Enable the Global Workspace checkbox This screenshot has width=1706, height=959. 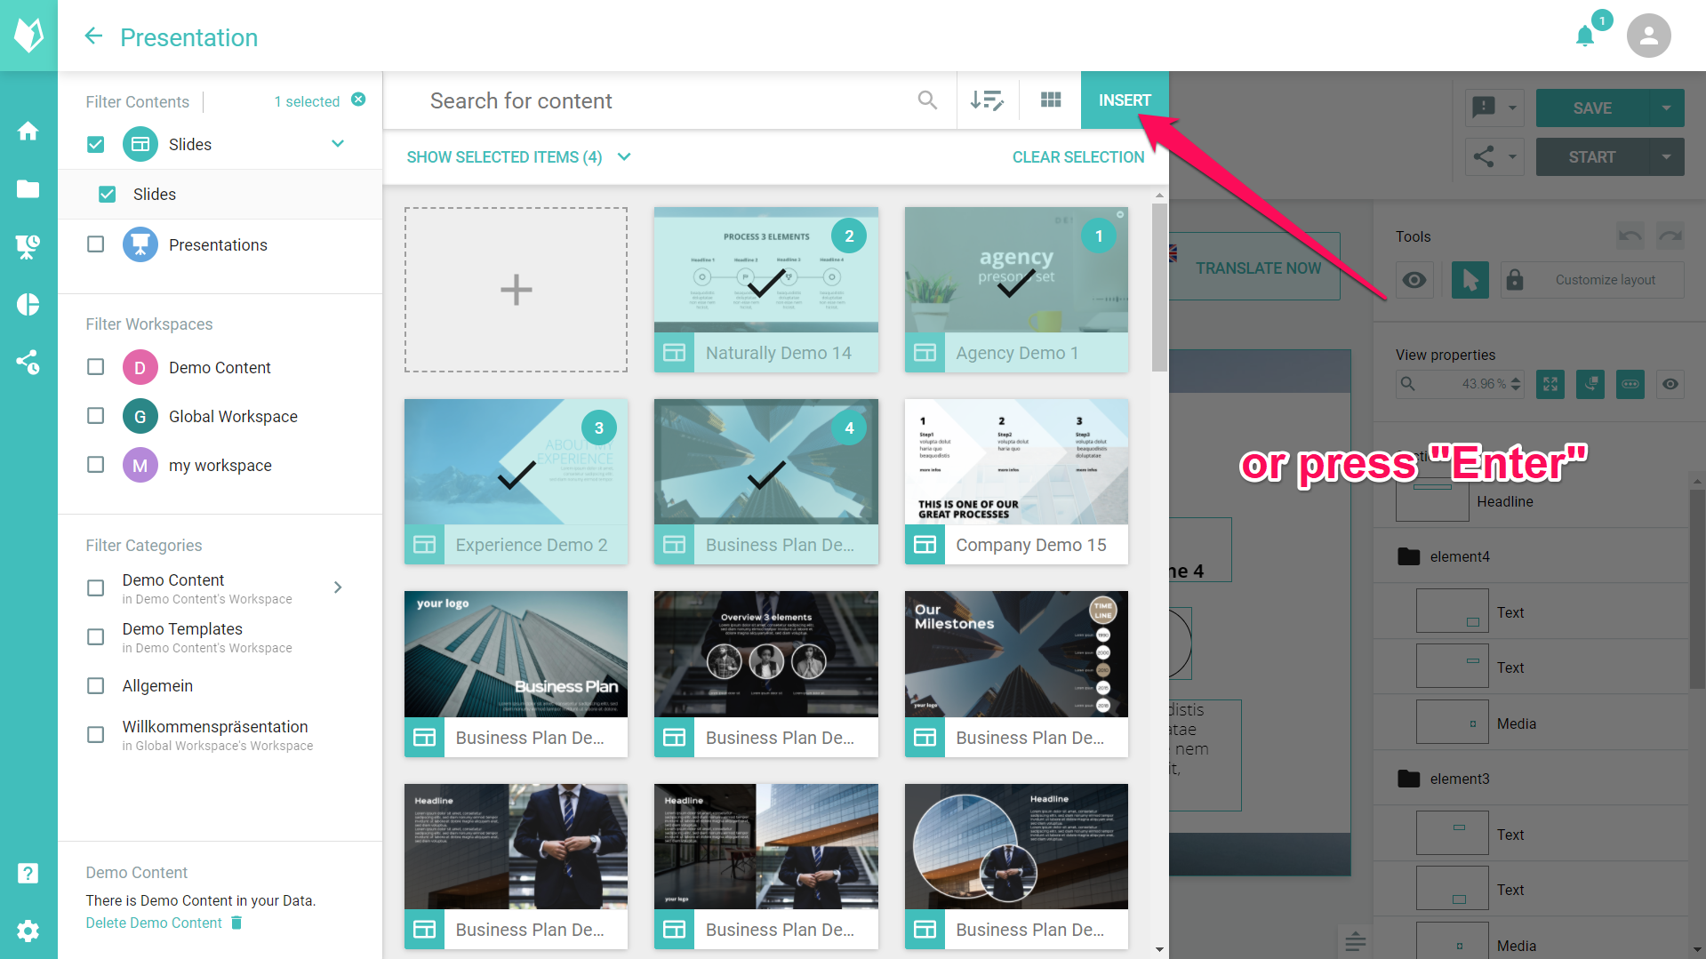(x=96, y=416)
